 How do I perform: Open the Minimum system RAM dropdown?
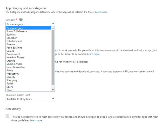[30, 99]
